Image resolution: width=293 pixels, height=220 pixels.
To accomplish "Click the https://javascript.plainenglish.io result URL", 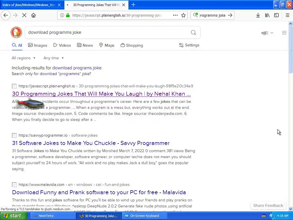I will click(x=47, y=86).
